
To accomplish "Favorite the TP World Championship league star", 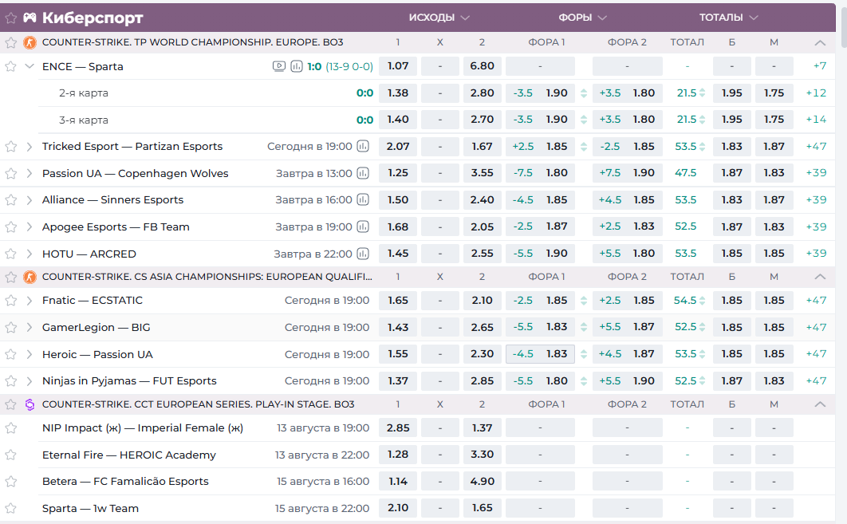I will [x=11, y=43].
